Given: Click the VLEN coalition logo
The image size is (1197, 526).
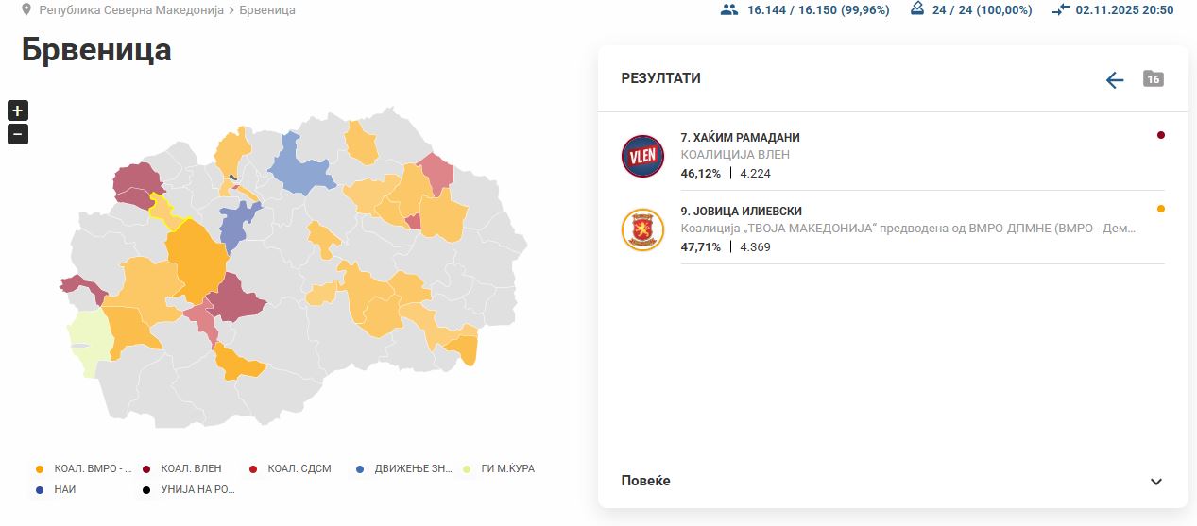Looking at the screenshot, I should (642, 156).
